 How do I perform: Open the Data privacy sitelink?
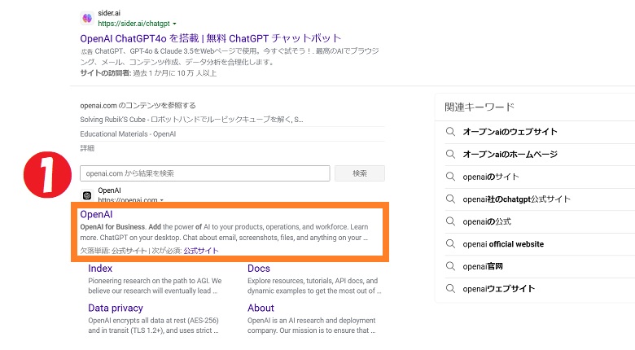116,308
